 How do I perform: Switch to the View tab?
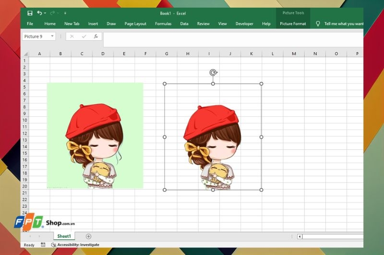pyautogui.click(x=222, y=23)
